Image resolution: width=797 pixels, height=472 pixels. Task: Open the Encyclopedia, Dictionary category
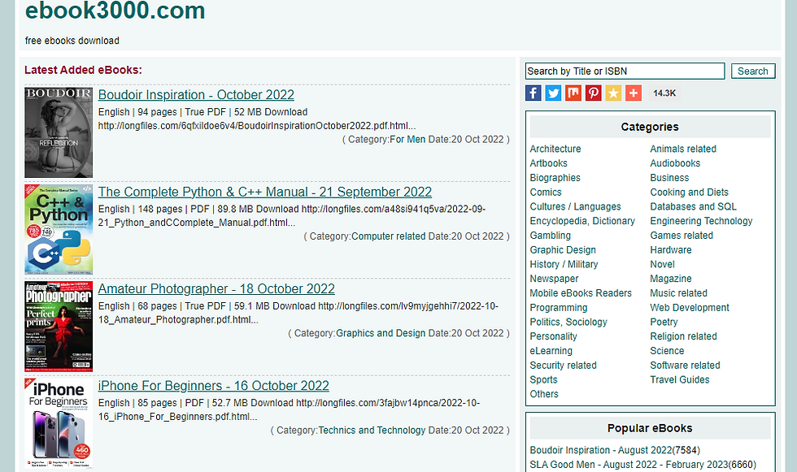tap(582, 221)
